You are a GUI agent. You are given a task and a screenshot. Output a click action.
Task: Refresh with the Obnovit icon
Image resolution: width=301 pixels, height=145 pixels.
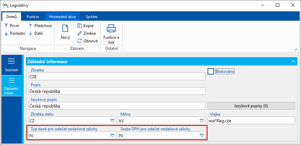click(79, 41)
